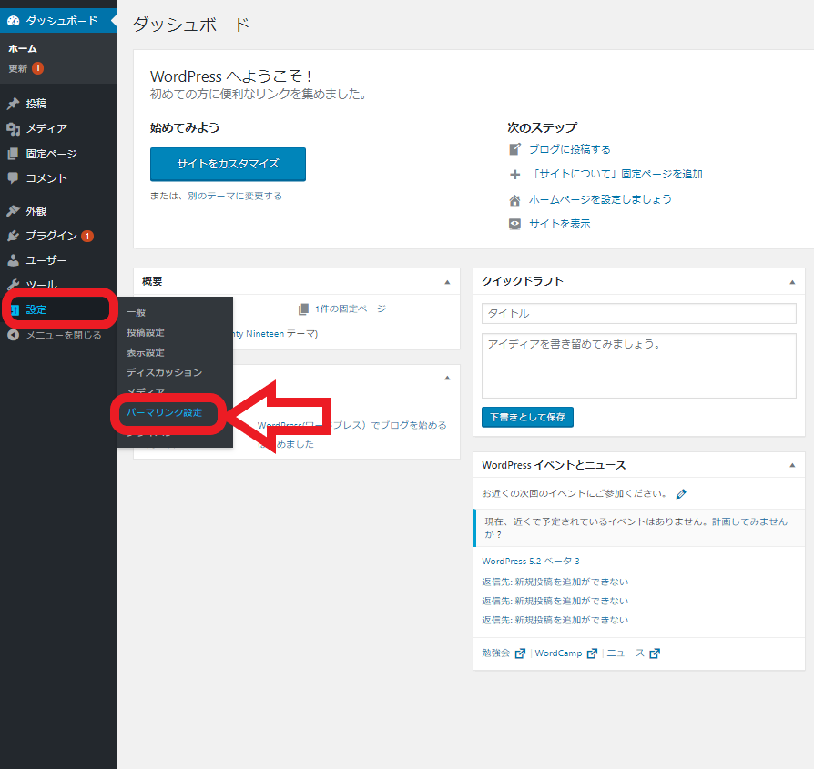
Task: Click the pages icon beside 固定ページ
Action: [13, 154]
